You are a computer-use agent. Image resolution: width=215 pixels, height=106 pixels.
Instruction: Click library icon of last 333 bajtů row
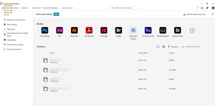point(46,89)
